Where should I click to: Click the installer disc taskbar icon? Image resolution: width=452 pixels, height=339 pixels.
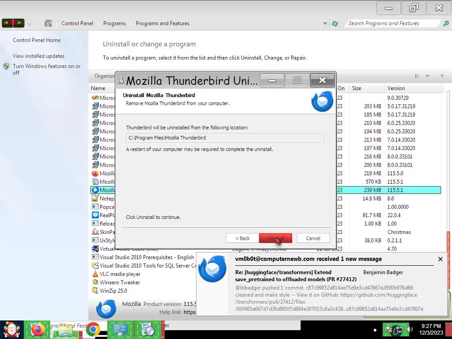147,329
